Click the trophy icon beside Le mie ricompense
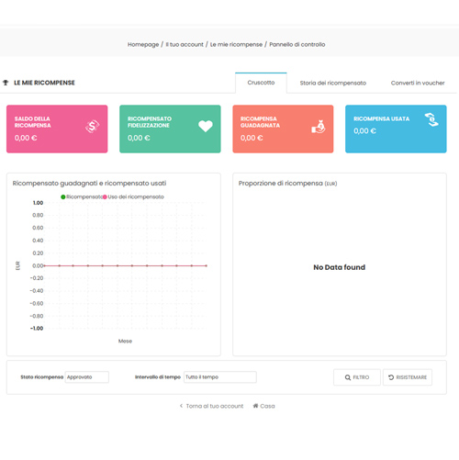Viewport: 459px width, 460px height. click(6, 83)
